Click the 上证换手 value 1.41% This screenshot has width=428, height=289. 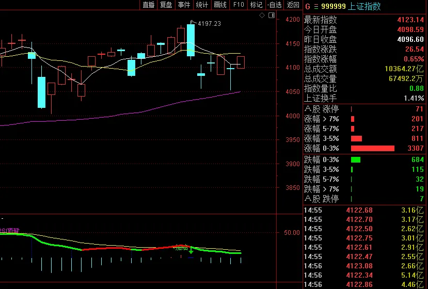414,98
